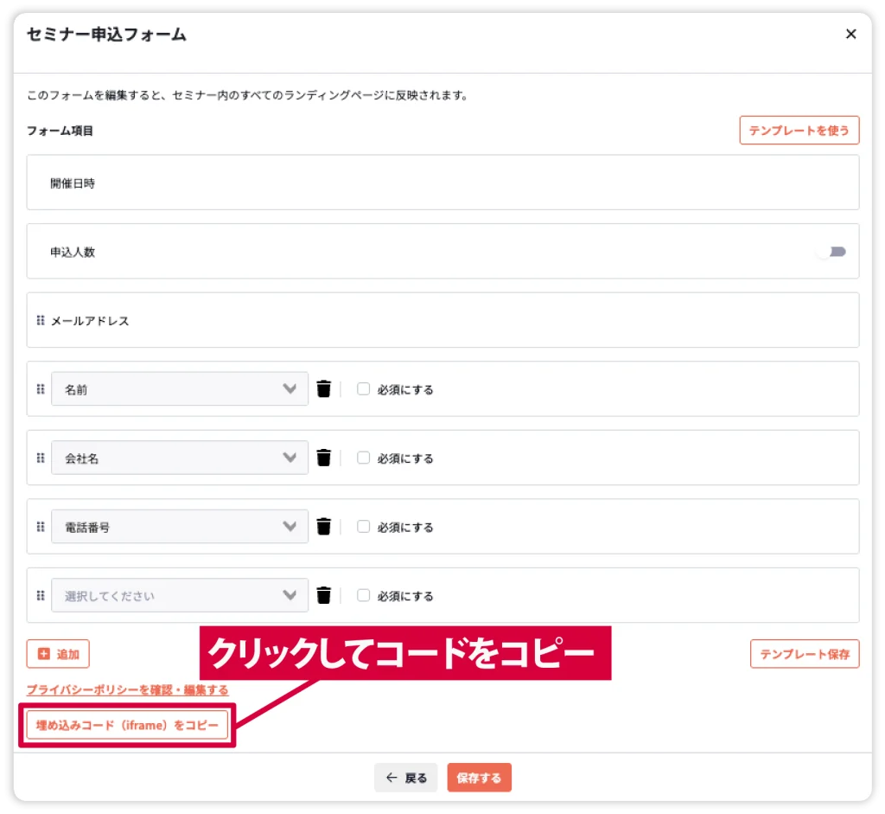Toggle the 申込人数 switch
The image size is (885, 814).
(x=831, y=252)
